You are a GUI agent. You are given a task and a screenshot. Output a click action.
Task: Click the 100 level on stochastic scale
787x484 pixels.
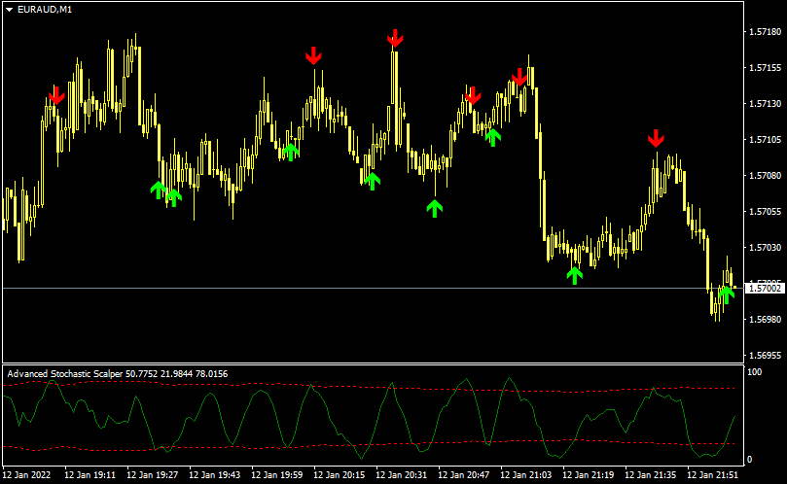(754, 372)
